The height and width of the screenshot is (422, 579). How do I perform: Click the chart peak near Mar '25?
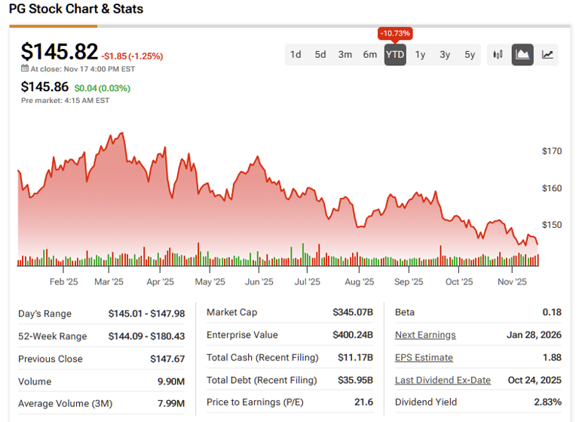(121, 134)
